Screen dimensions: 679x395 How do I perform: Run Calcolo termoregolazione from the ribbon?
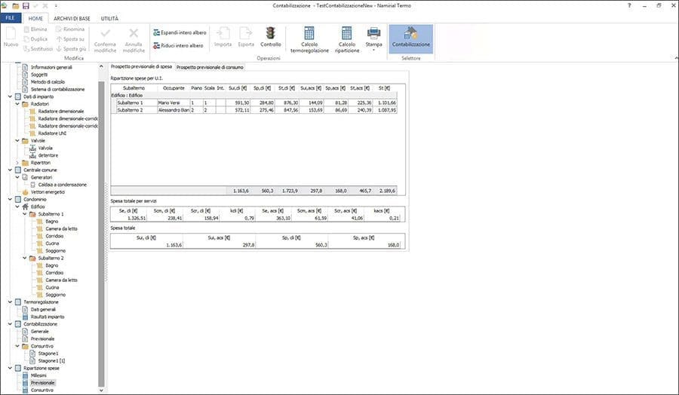309,38
